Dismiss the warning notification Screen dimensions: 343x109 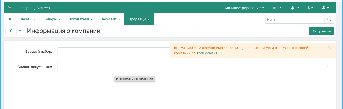click(329, 48)
